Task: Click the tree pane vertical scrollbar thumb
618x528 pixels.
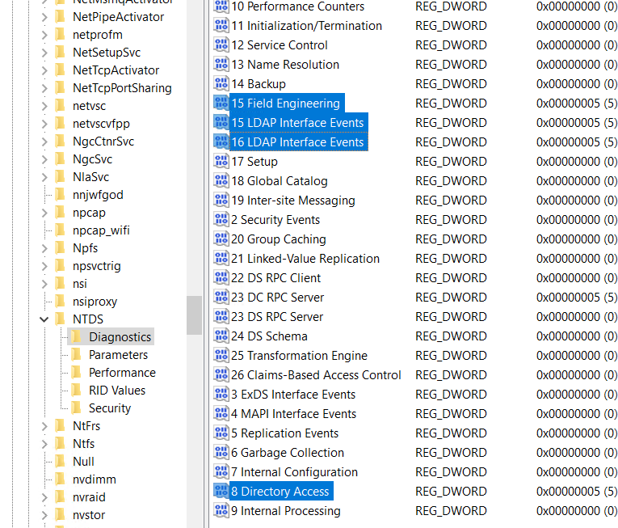Action: click(x=194, y=315)
